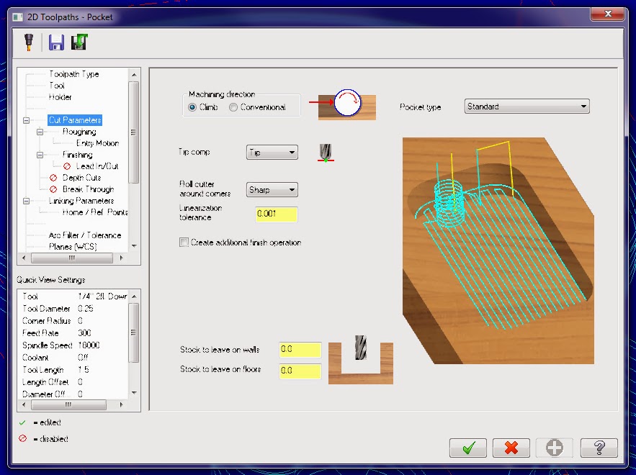This screenshot has width=636, height=475.
Task: Click the Linearization tolerance input field
Action: point(276,214)
